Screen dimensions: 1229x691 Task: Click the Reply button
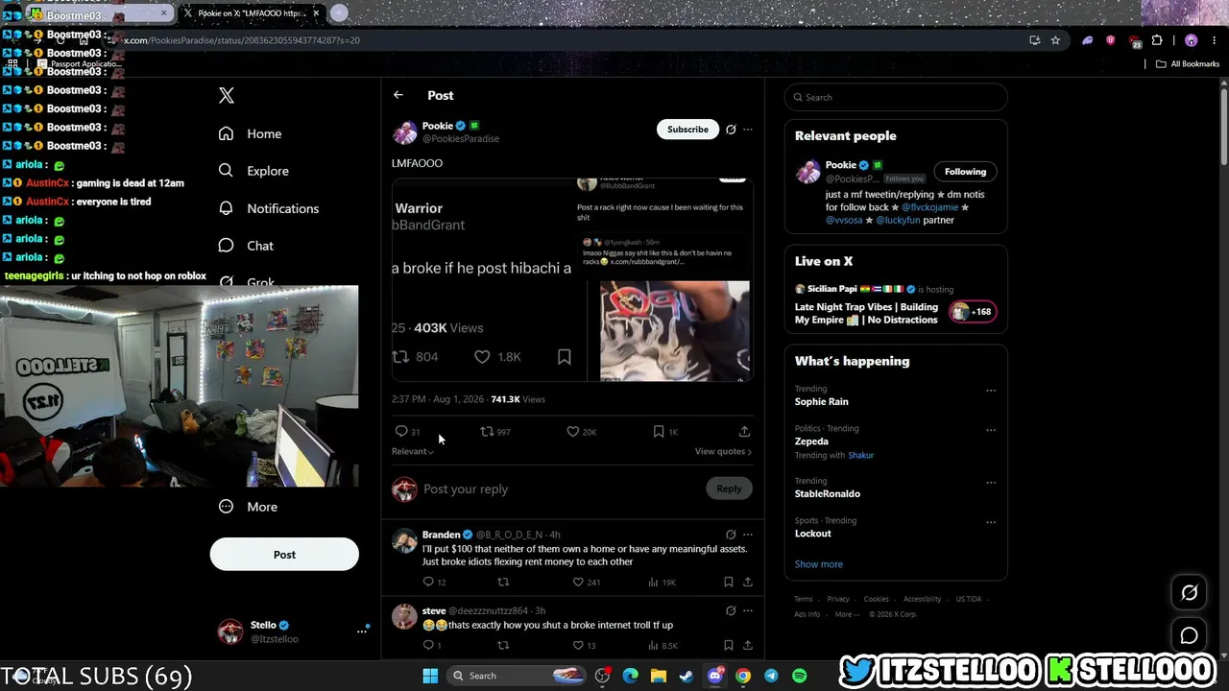(x=729, y=488)
